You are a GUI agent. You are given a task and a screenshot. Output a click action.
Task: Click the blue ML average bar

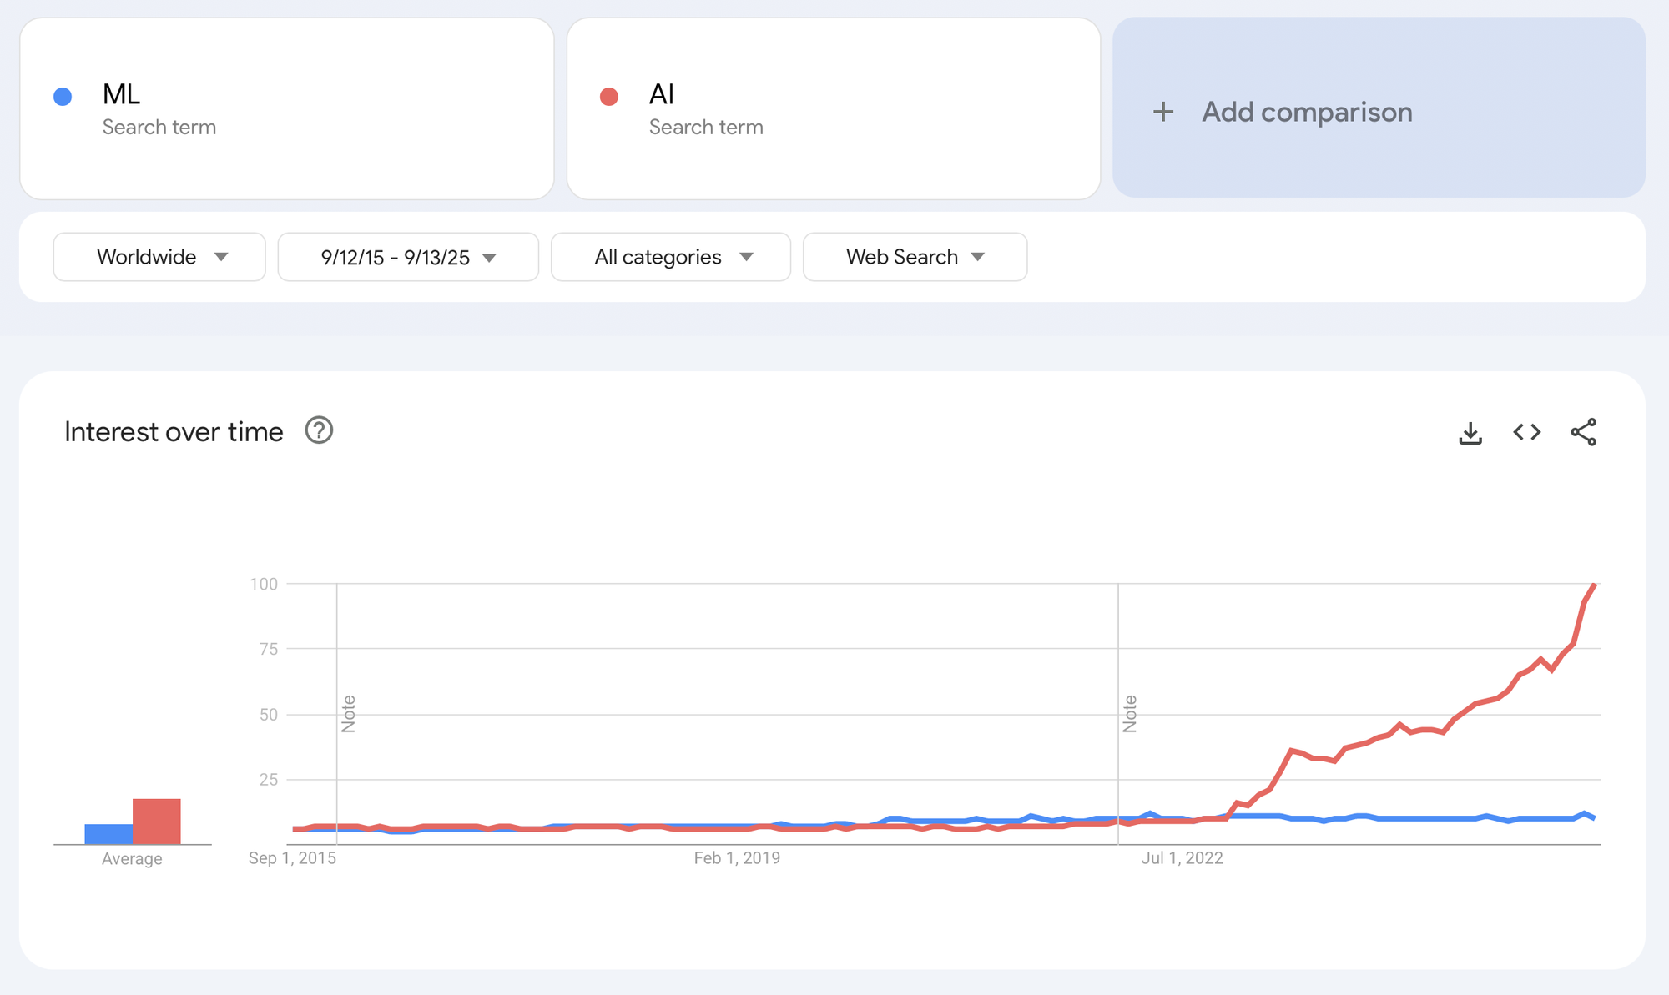pos(108,833)
